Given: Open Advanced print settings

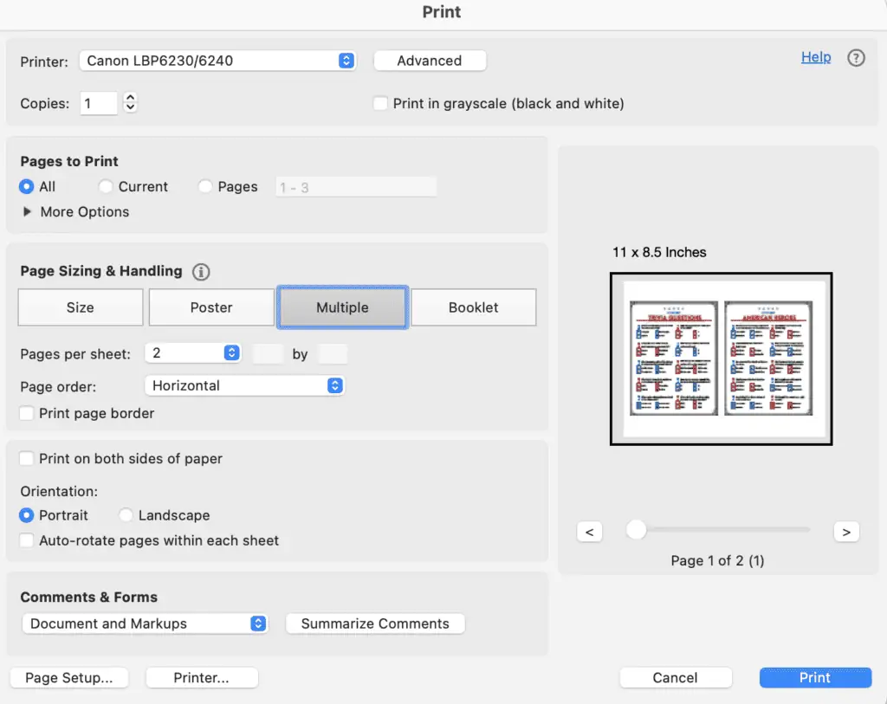Looking at the screenshot, I should [430, 61].
